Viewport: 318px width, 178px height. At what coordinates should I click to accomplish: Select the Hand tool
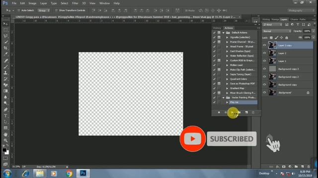point(5,134)
